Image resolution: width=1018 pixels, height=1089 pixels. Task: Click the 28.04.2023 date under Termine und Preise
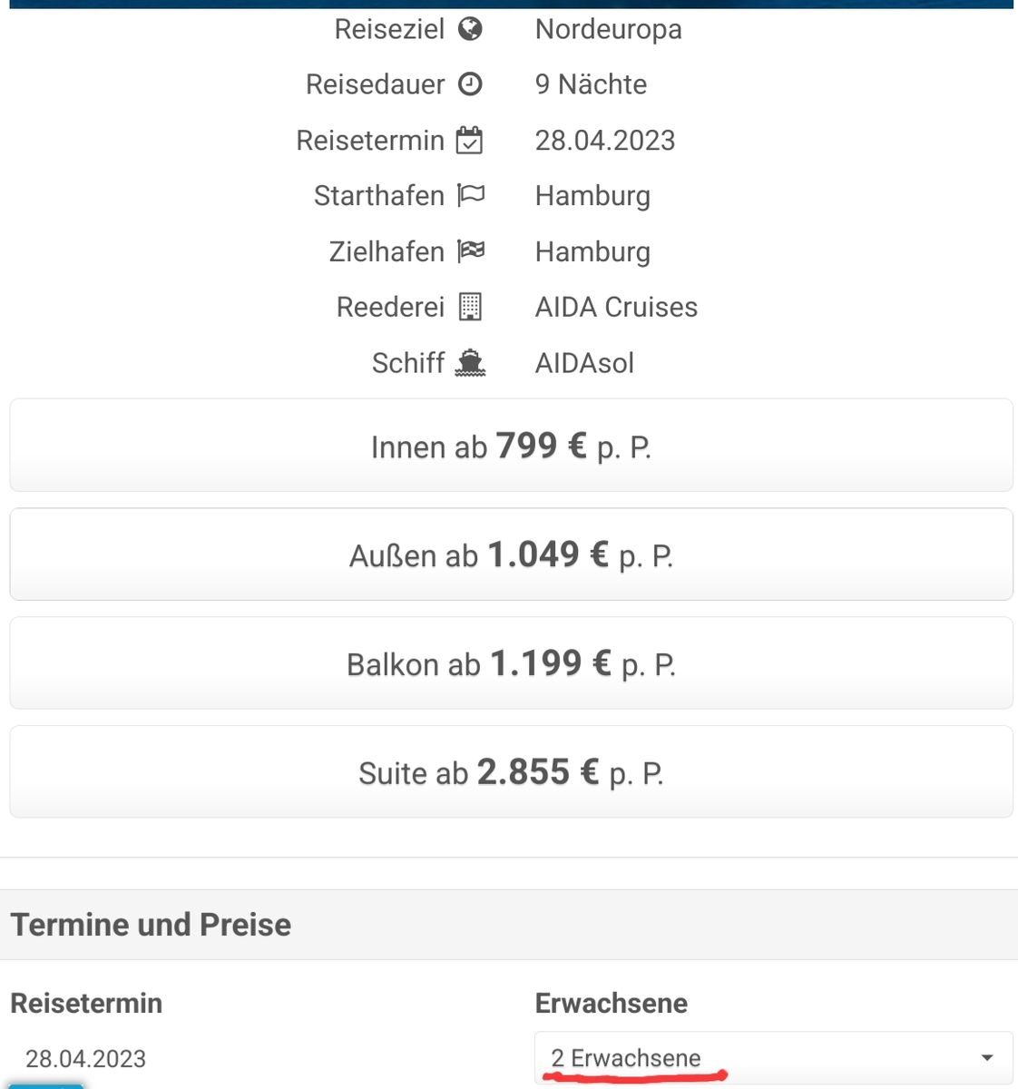point(86,1059)
